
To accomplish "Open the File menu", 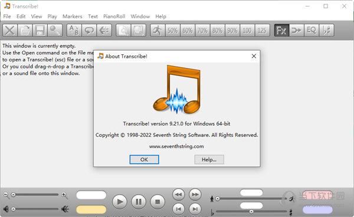I will click(x=7, y=17).
